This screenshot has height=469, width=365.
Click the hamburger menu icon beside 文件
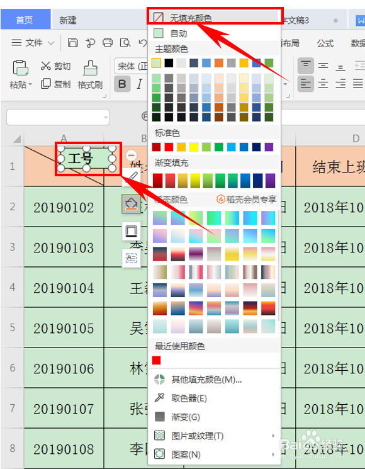click(16, 43)
